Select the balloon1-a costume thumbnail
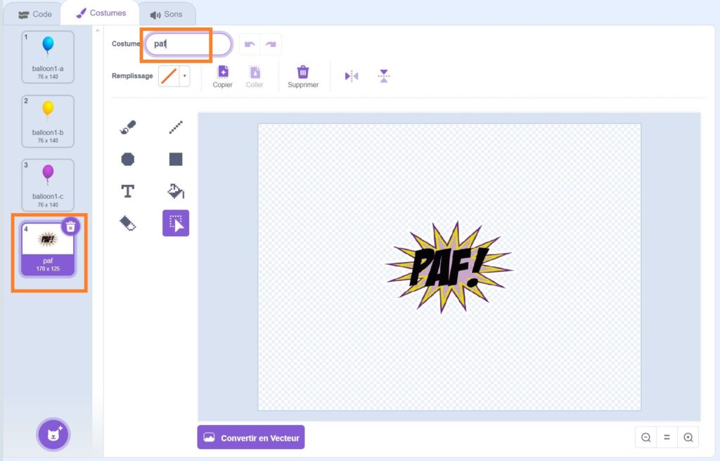Screen dimensions: 720x461 (x=48, y=57)
